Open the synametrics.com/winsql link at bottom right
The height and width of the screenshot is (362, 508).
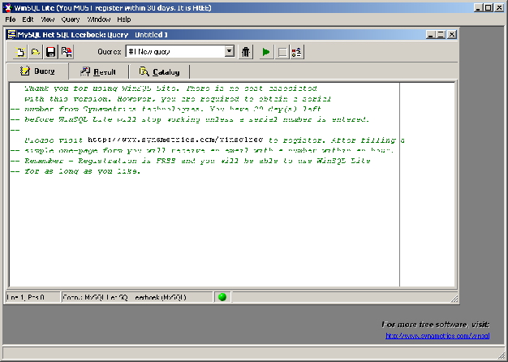[x=437, y=336]
